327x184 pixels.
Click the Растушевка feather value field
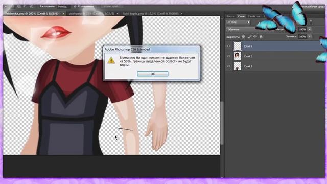pyautogui.click(x=63, y=7)
